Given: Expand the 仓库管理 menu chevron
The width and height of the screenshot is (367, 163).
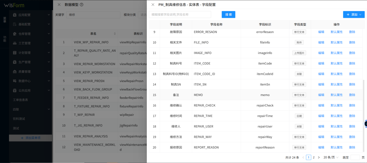Looking at the screenshot, I should click(49, 34).
